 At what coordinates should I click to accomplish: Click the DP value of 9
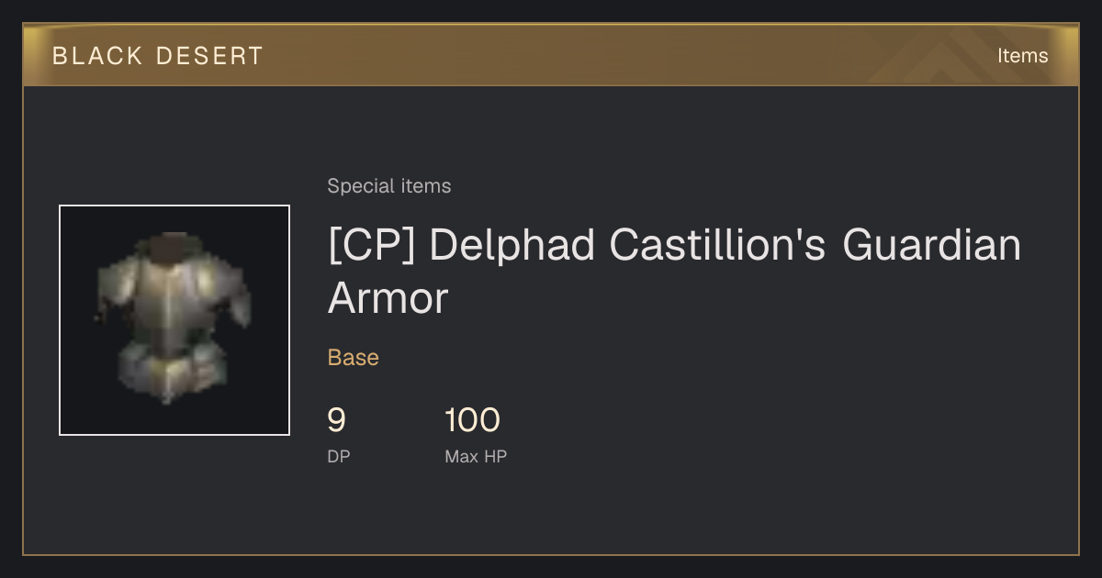337,420
